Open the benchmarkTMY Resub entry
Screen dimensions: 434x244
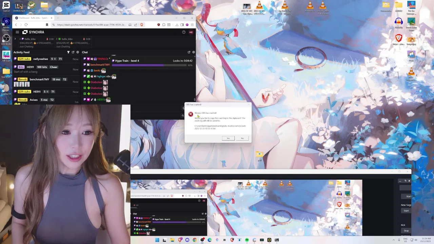[x=46, y=81]
